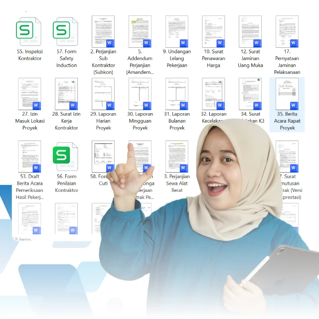Open the 3. Perjanjian Sewa Alat Berat icon
319x319 pixels.
tap(177, 157)
